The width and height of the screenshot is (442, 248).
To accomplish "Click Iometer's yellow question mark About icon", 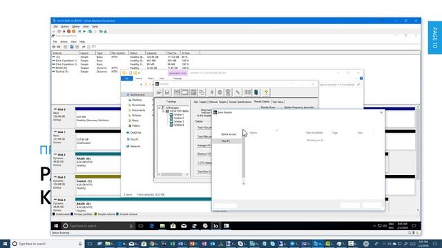I will (266, 92).
